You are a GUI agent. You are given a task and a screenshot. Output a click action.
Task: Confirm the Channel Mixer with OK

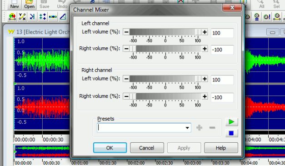(x=110, y=148)
